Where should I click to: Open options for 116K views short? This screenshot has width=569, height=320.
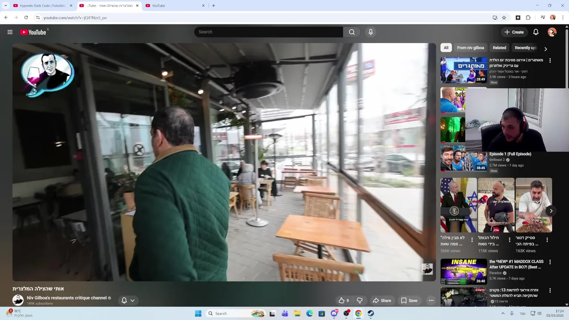[509, 240]
